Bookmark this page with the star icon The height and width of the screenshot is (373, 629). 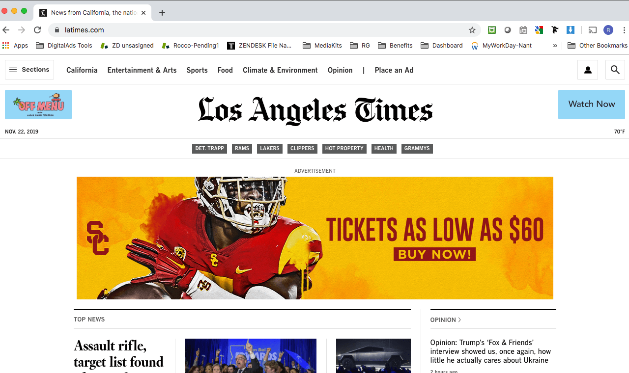tap(472, 30)
